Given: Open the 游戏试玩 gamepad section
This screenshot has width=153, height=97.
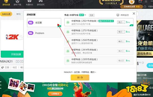Looking at the screenshot, I should tap(41, 3).
